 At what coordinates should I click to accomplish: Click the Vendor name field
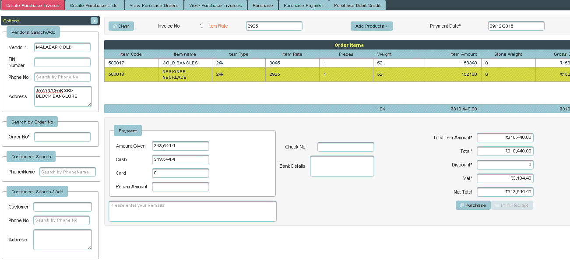click(62, 47)
